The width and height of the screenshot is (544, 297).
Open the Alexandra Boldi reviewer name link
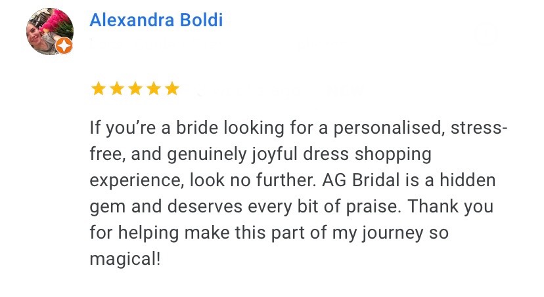pos(156,20)
